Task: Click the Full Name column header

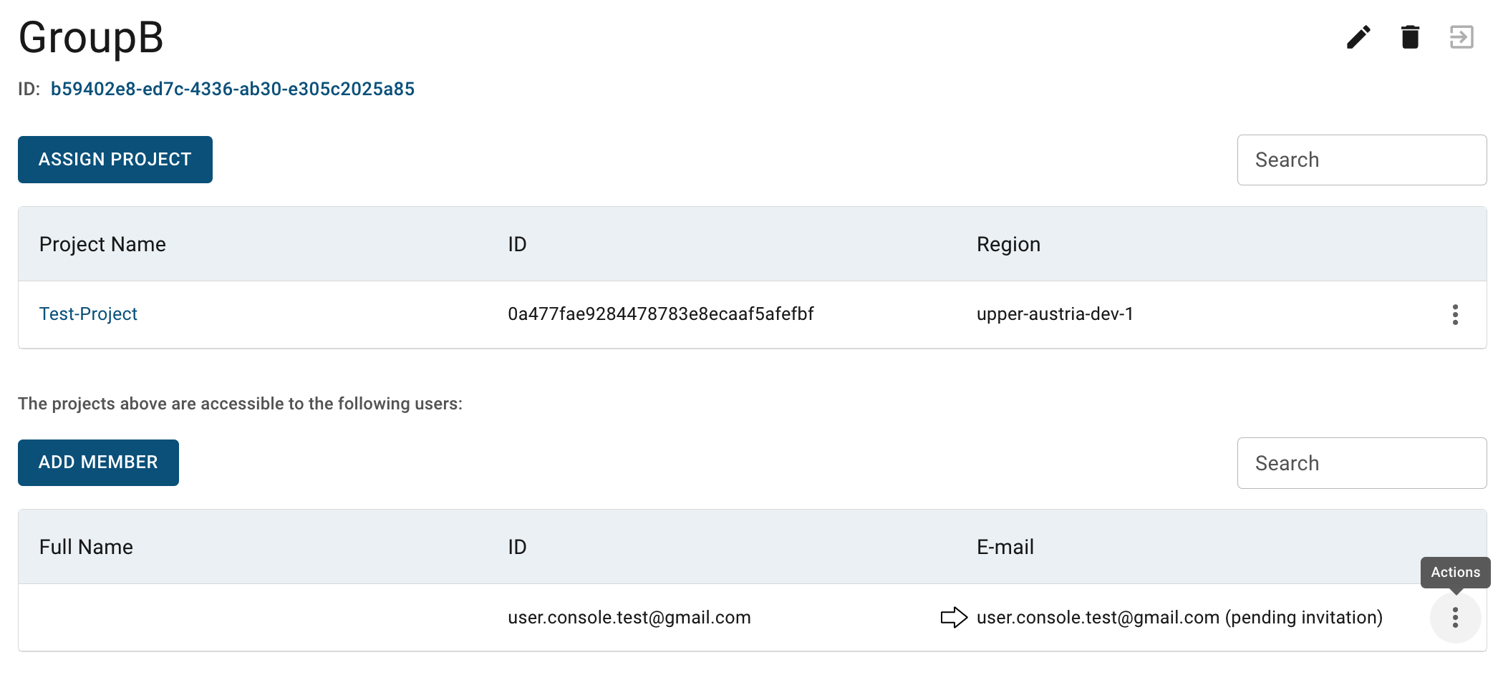Action: point(86,547)
